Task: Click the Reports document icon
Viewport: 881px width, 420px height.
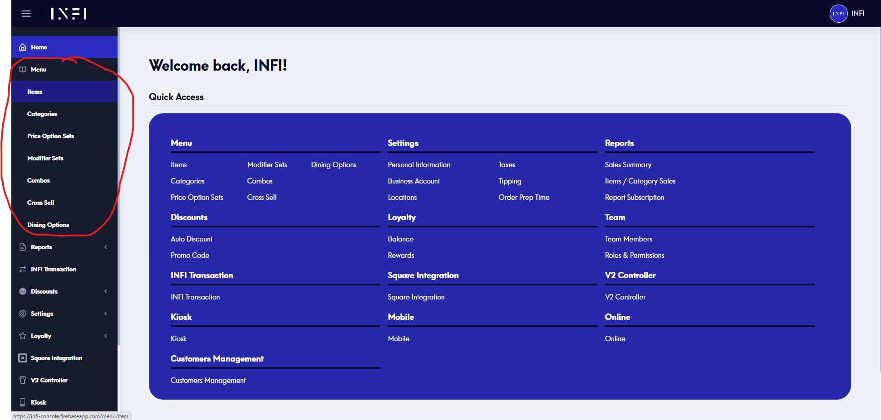Action: 23,247
